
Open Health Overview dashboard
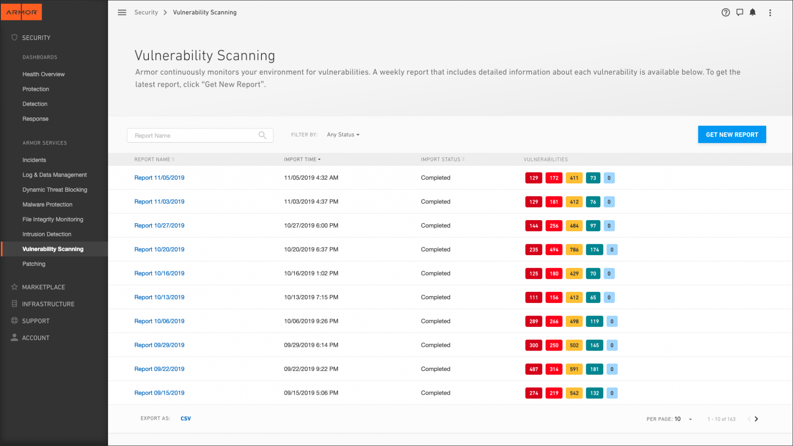43,74
